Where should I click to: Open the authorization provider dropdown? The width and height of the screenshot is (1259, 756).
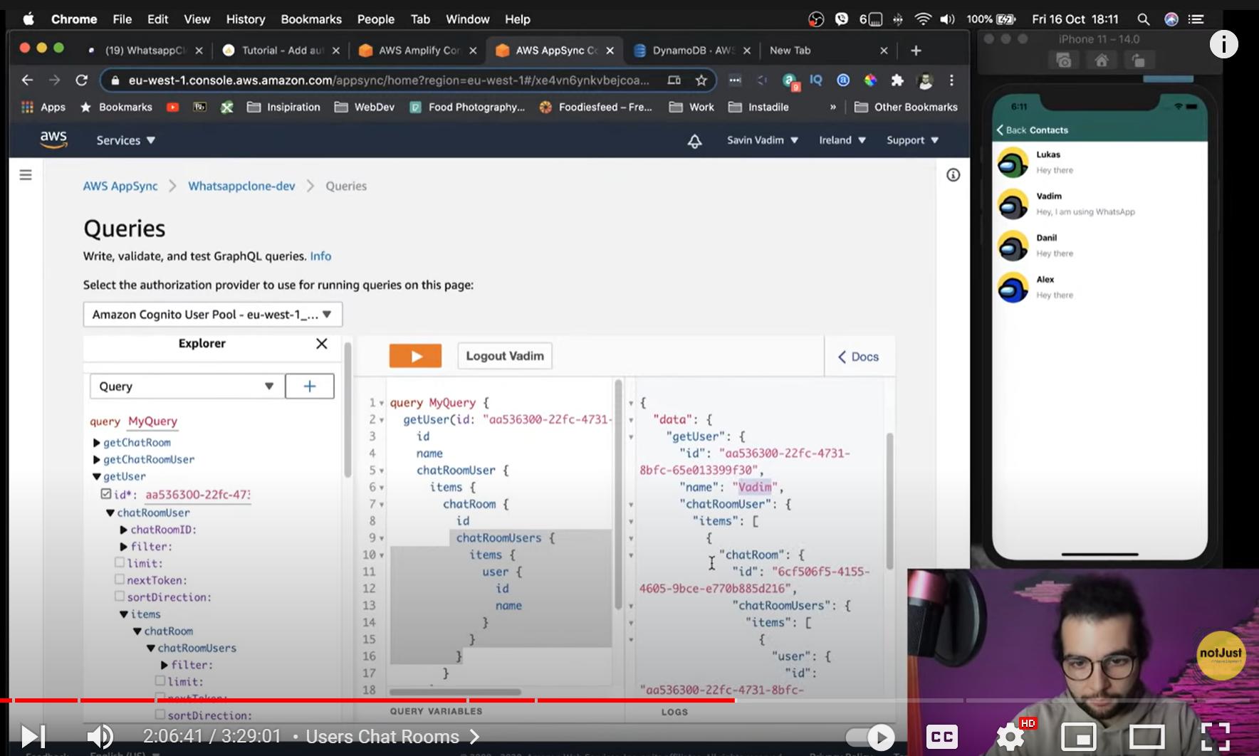(213, 315)
